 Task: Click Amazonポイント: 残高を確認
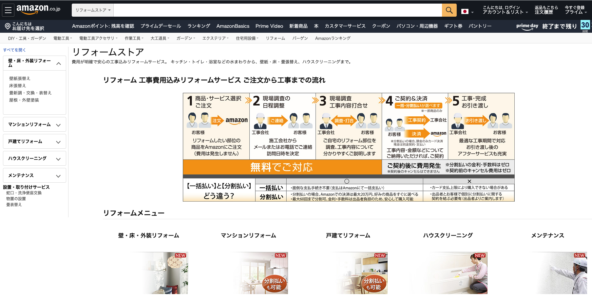click(x=103, y=26)
